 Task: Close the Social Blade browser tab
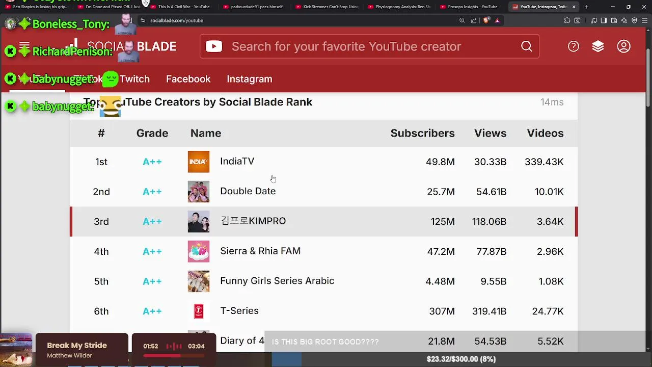click(574, 7)
